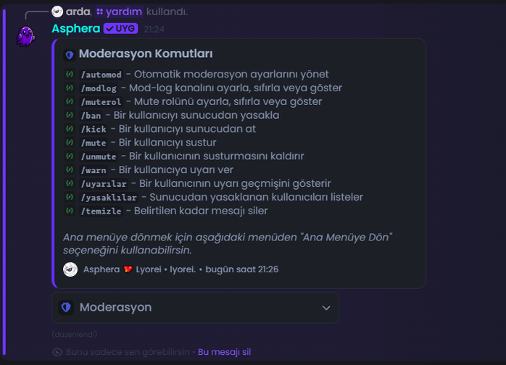The height and width of the screenshot is (365, 506).
Task: Click the yardım command mention
Action: point(120,12)
